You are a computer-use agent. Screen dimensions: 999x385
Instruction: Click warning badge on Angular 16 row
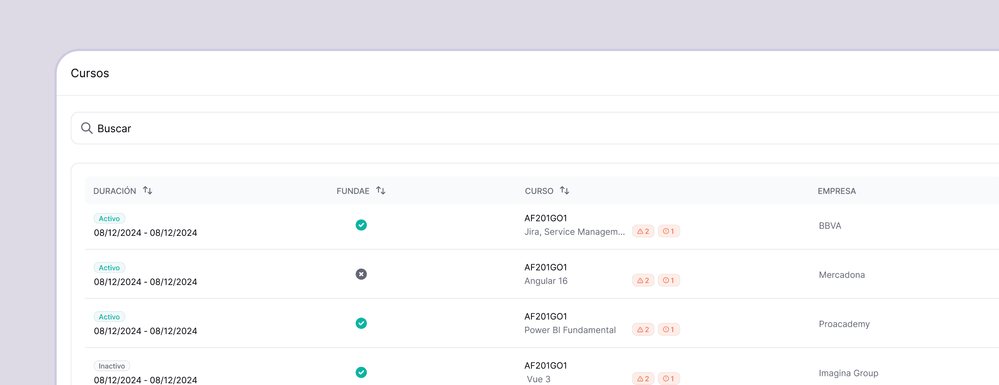coord(643,281)
